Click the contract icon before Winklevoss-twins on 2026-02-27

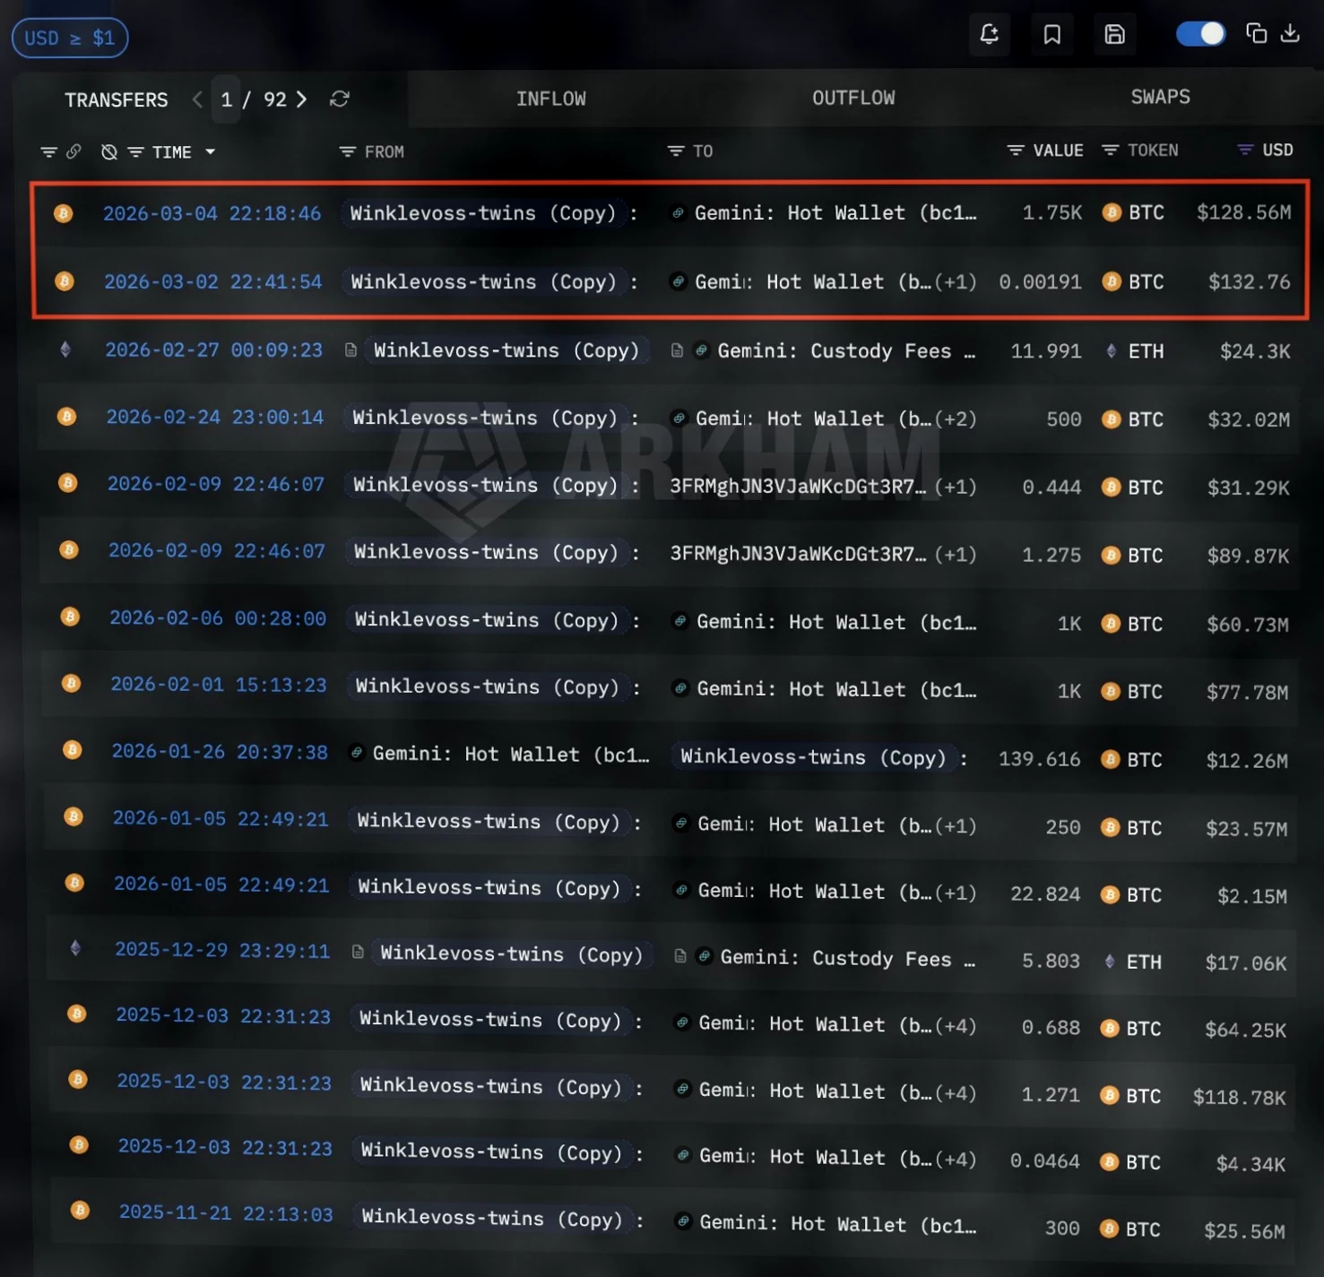(351, 350)
